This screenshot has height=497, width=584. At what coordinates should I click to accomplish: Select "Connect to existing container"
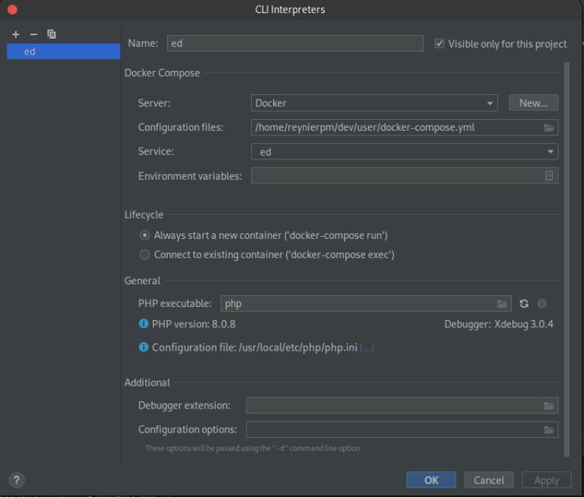[x=145, y=254]
